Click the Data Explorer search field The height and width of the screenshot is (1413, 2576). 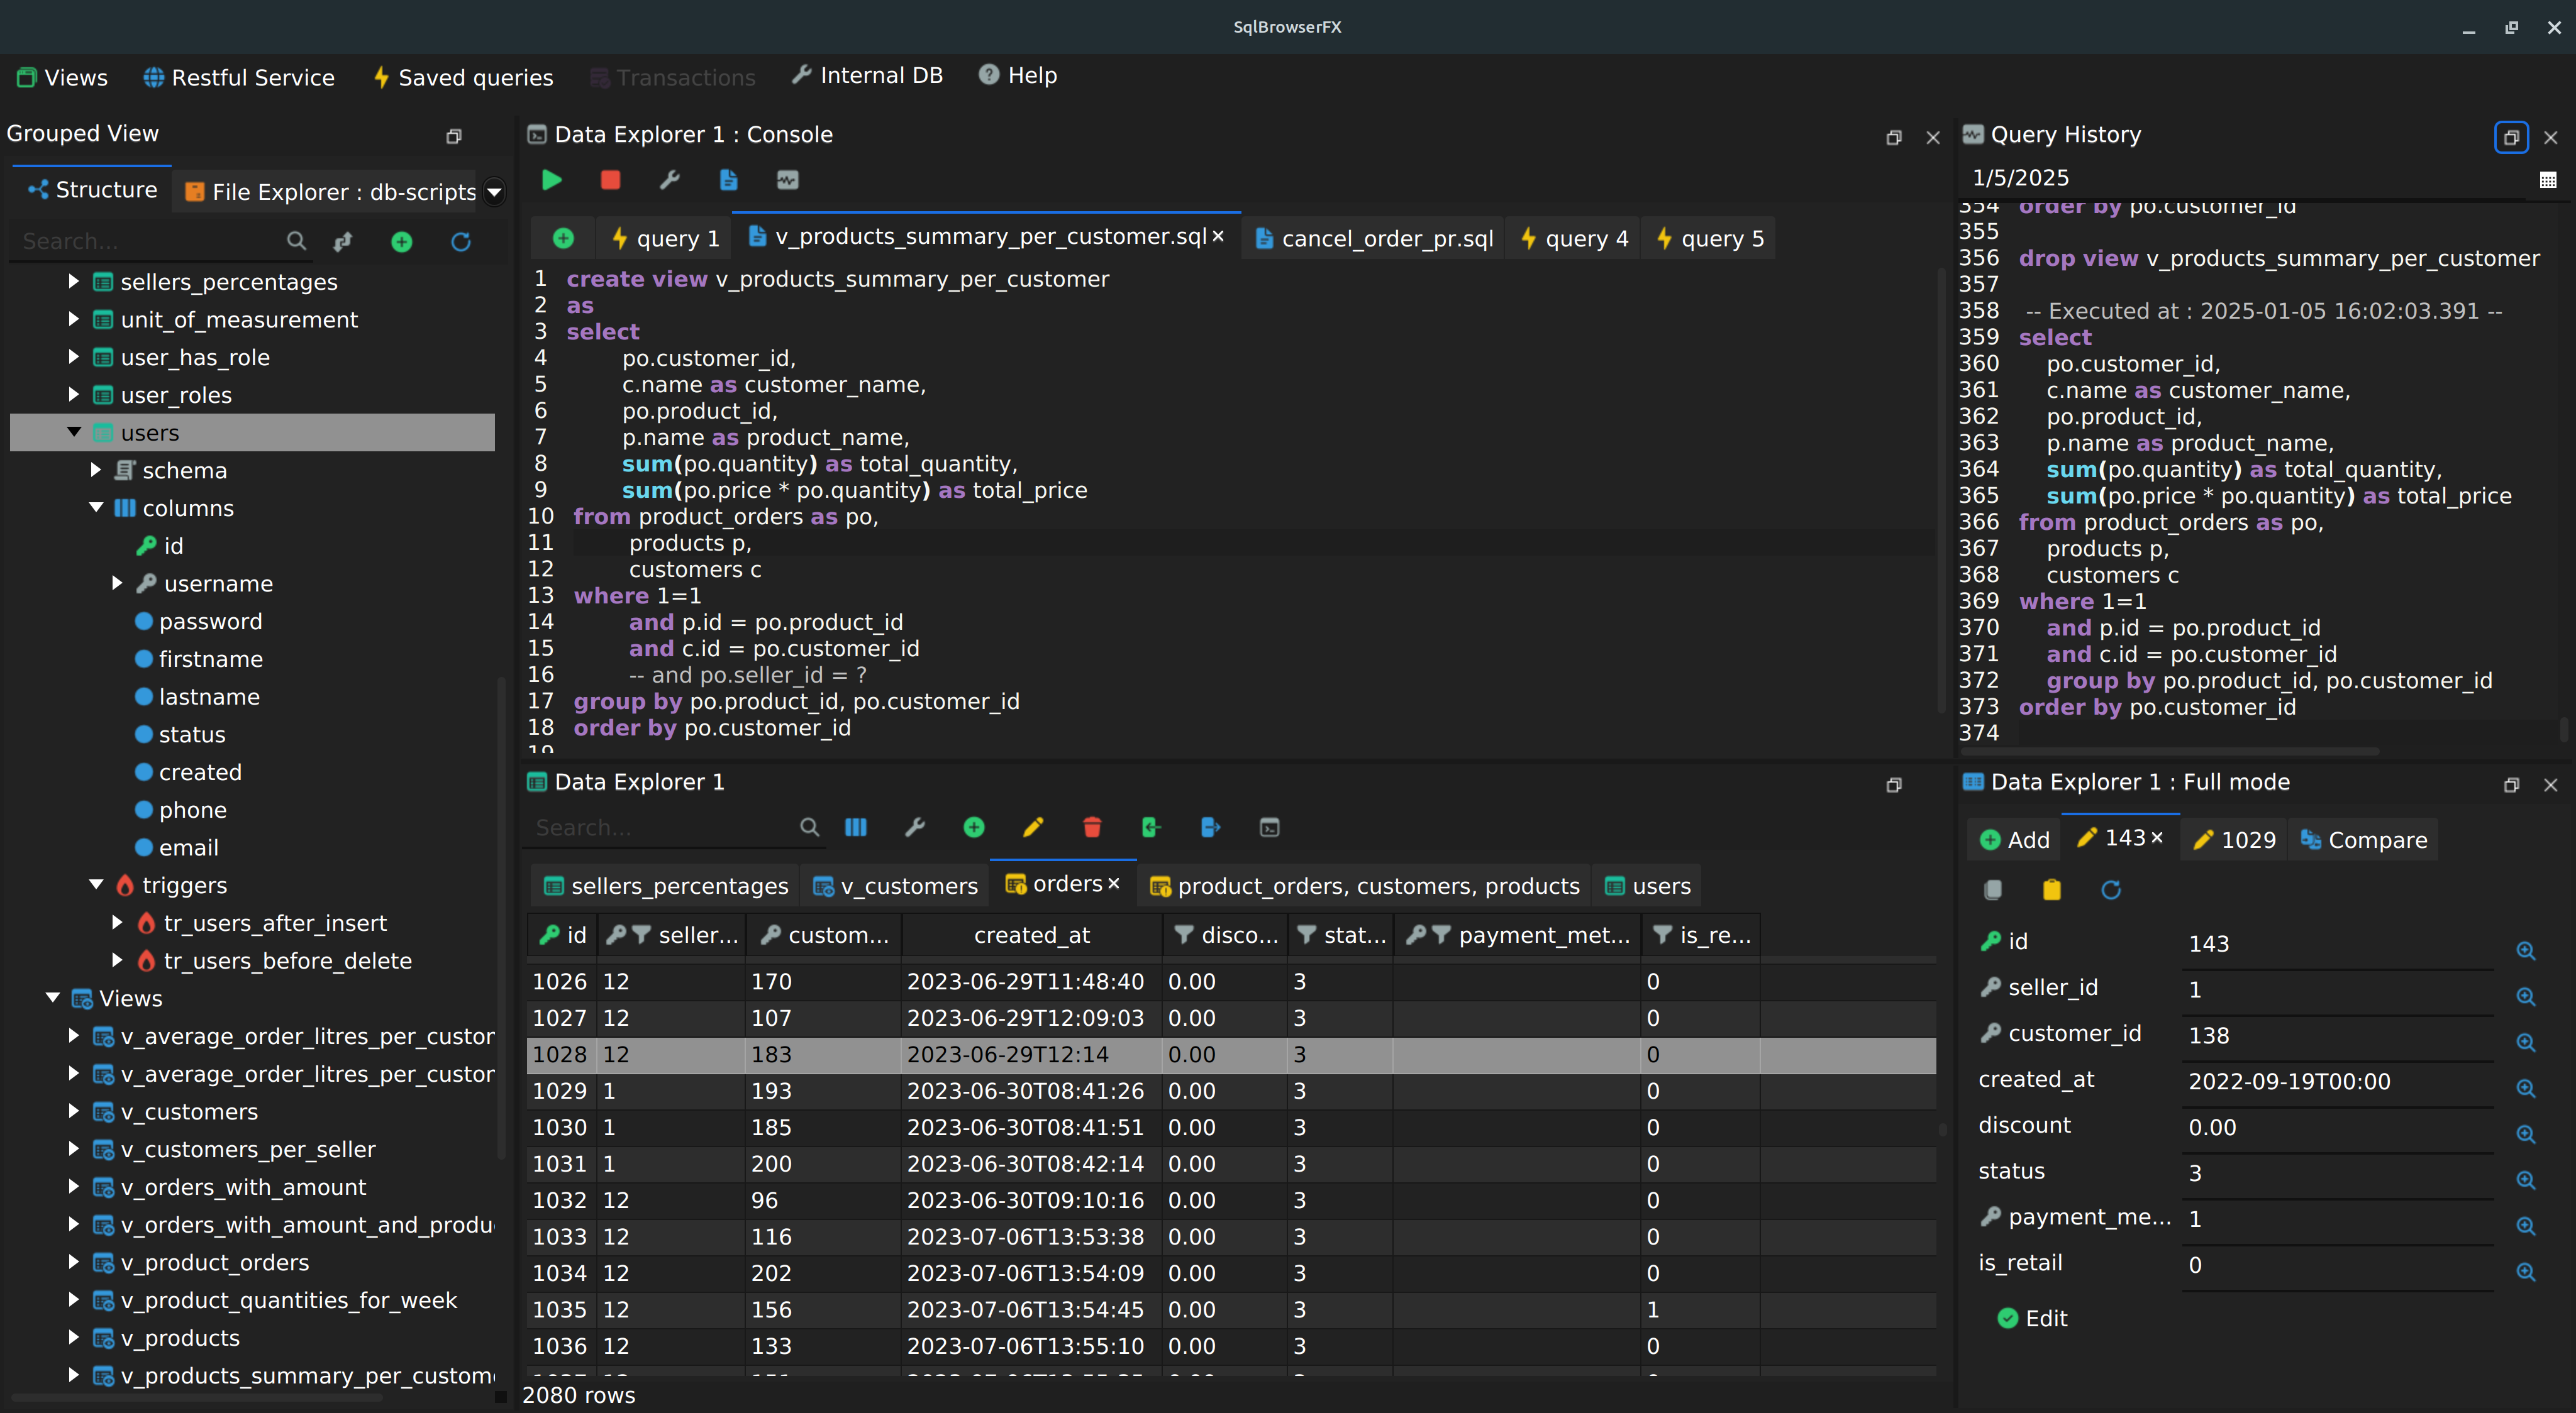click(660, 827)
